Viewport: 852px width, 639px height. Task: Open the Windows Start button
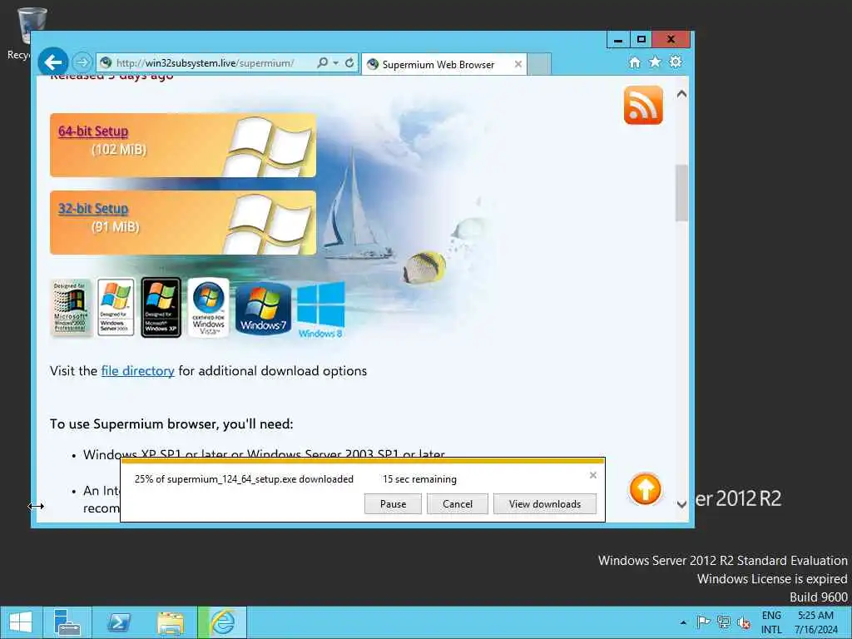(x=21, y=622)
